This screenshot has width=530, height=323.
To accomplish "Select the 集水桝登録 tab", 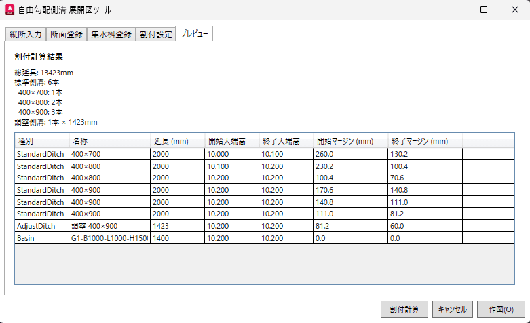I will (111, 35).
